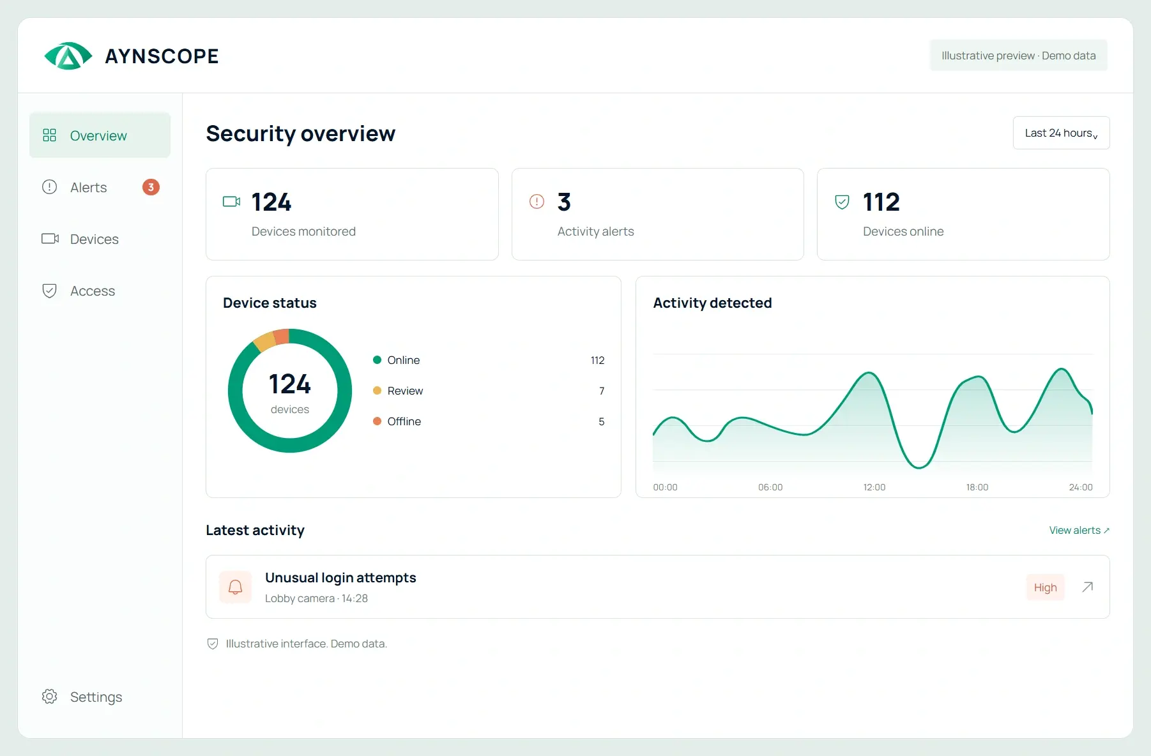Click the Overview grid icon in sidebar

click(49, 135)
